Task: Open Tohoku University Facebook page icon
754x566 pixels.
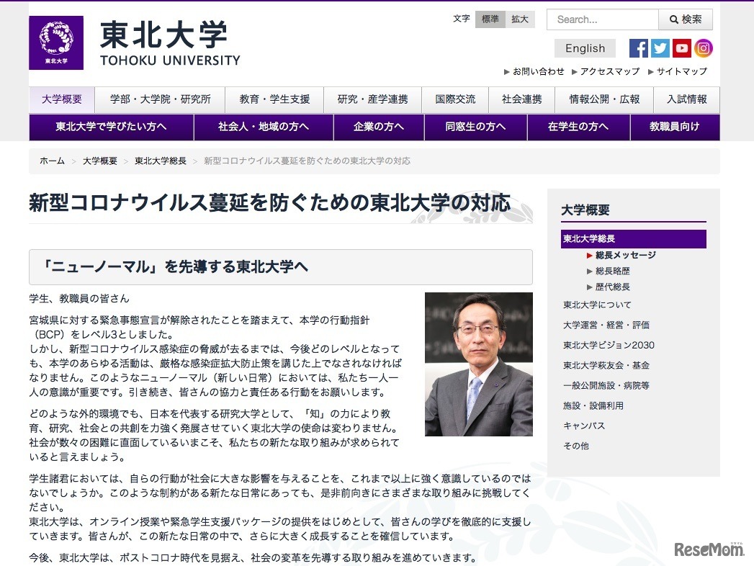Action: point(639,48)
